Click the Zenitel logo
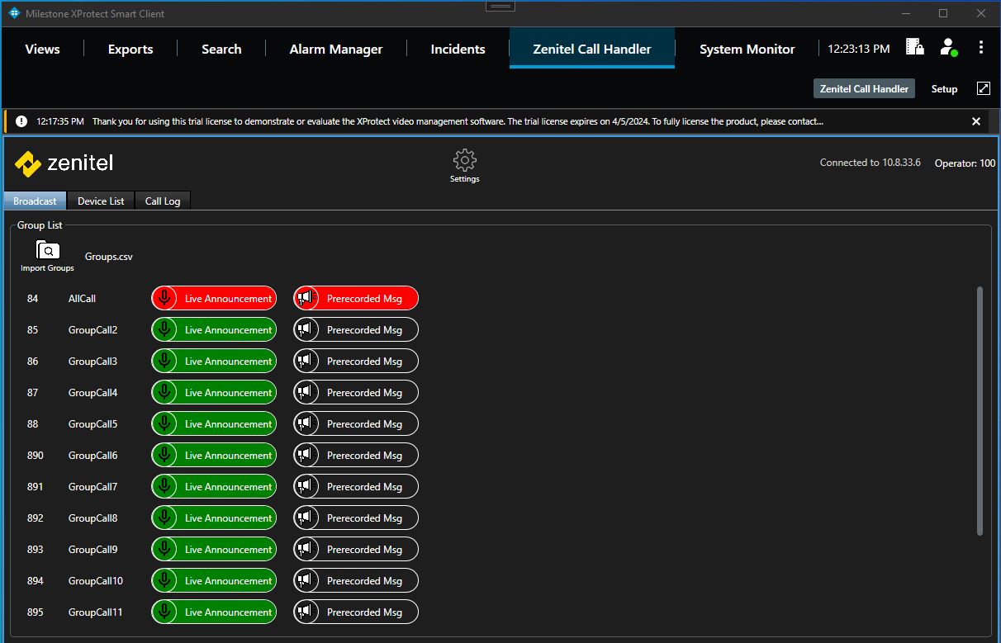Image resolution: width=1001 pixels, height=643 pixels. 64,163
